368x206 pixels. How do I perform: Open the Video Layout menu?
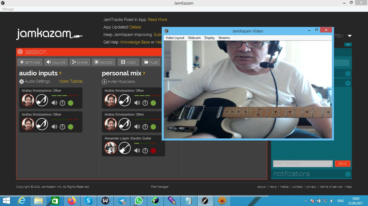tap(175, 38)
